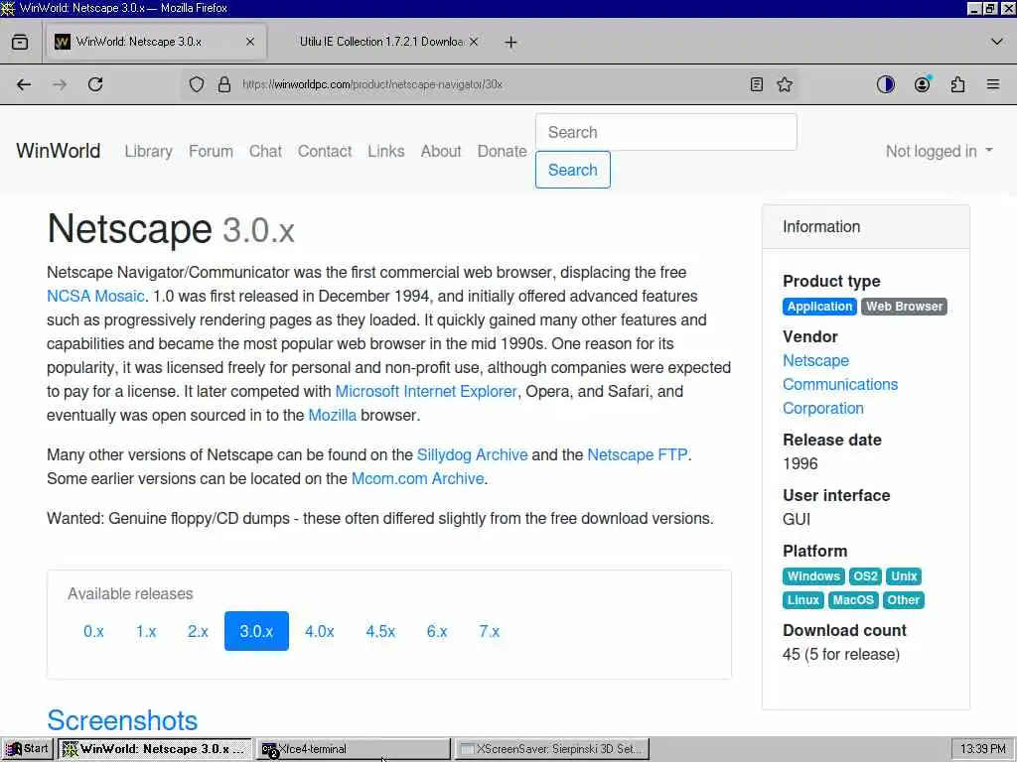This screenshot has width=1017, height=762.
Task: Go back with the back arrow
Action: click(24, 84)
